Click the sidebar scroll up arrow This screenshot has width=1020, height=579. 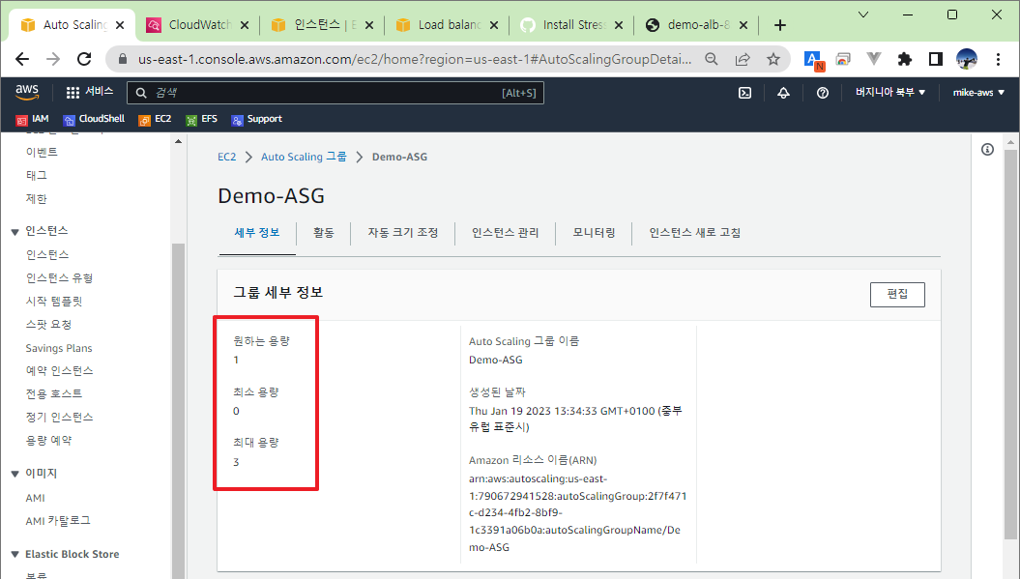tap(178, 141)
